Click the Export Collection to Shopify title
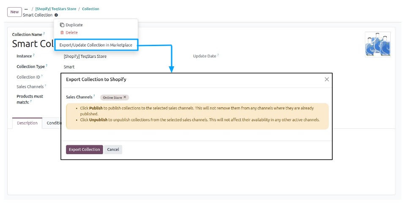 [96, 79]
